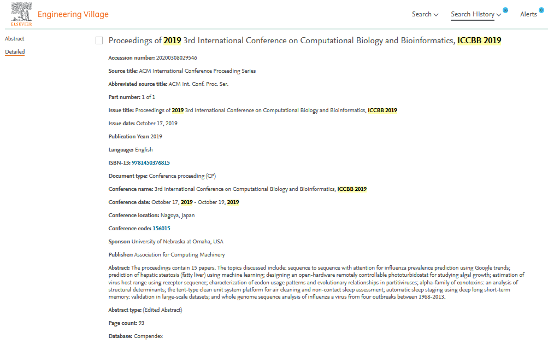
Task: Click the proceedings title heading
Action: pyautogui.click(x=305, y=40)
